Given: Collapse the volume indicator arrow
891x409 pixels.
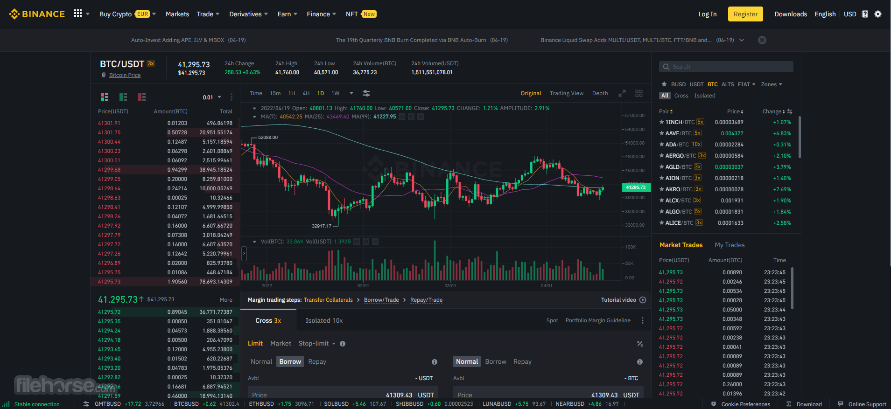Looking at the screenshot, I should click(x=254, y=242).
